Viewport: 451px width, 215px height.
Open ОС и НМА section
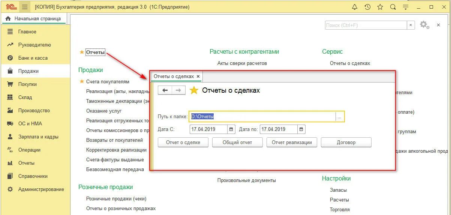(x=35, y=123)
